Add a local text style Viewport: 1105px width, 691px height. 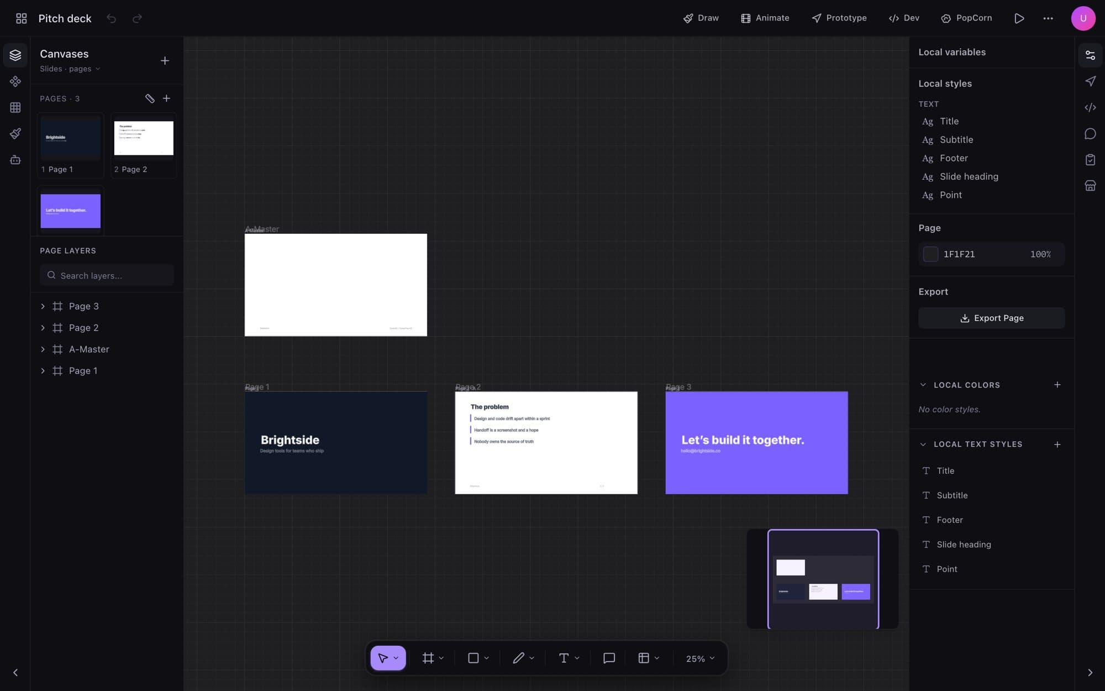tap(1057, 444)
